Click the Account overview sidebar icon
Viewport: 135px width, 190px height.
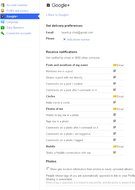tap(3, 5)
